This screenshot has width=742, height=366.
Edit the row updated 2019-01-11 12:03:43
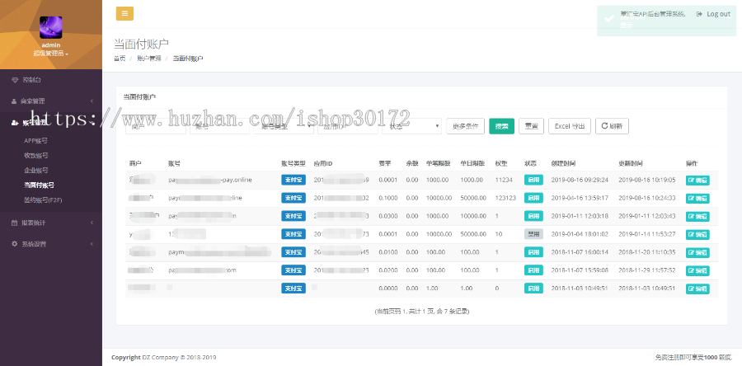click(697, 216)
